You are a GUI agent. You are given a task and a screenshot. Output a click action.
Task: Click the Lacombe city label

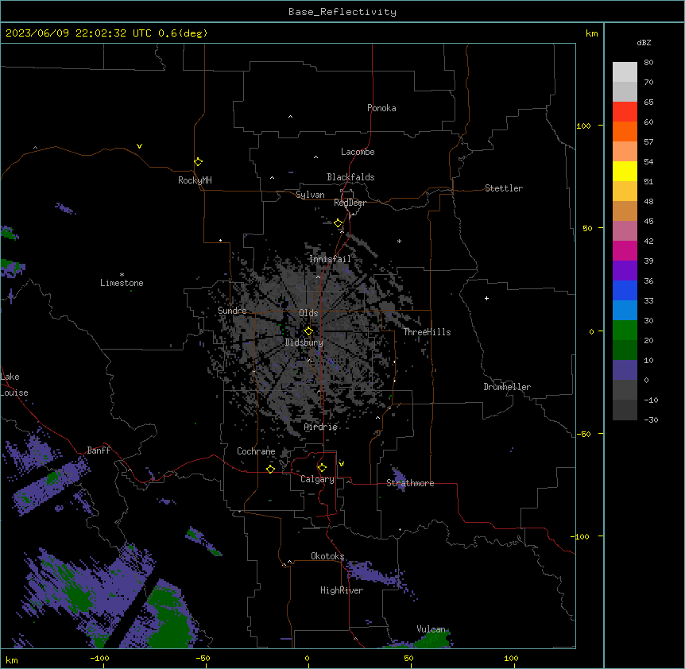pyautogui.click(x=358, y=152)
